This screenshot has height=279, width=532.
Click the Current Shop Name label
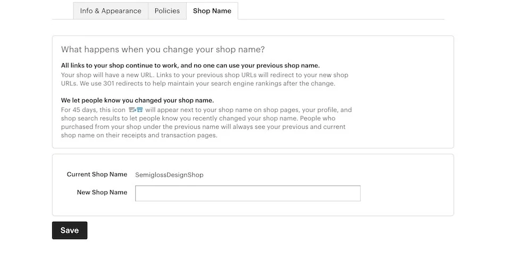[x=97, y=175]
